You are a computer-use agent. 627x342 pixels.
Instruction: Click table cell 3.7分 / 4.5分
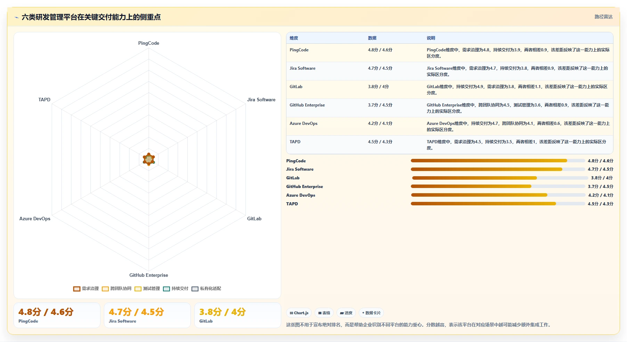coord(380,105)
